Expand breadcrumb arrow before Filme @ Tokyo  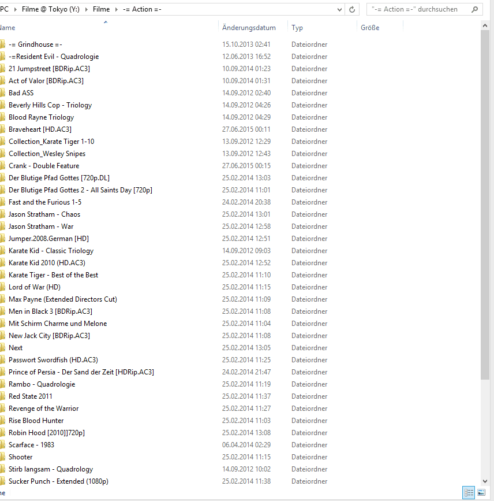click(16, 9)
